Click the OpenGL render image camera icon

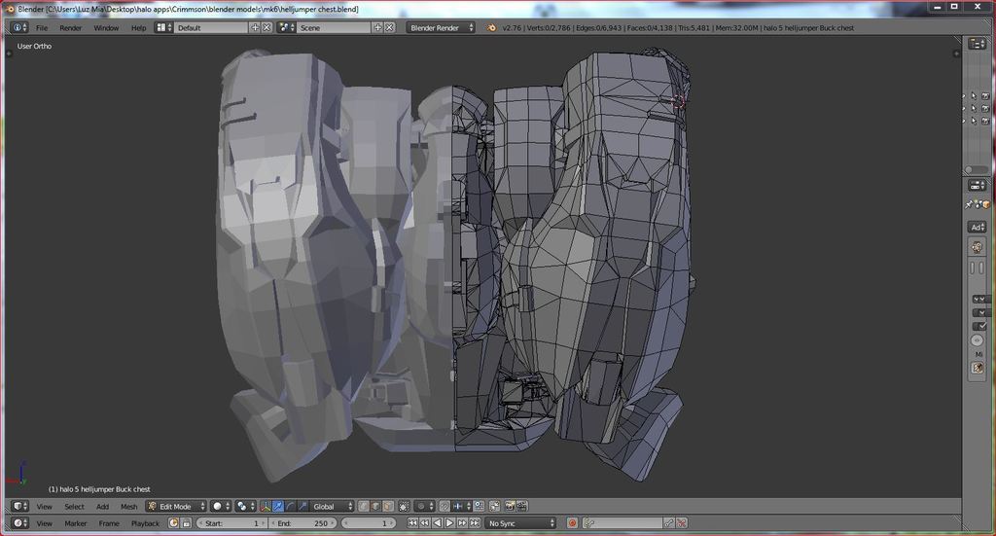click(x=509, y=506)
